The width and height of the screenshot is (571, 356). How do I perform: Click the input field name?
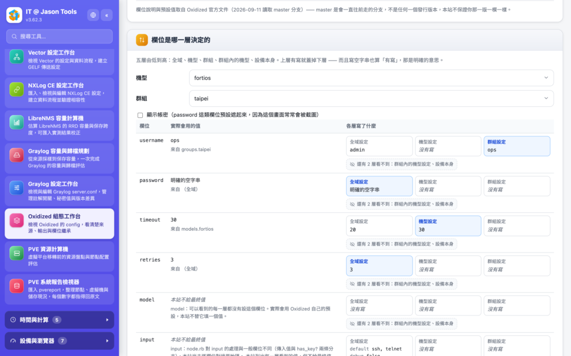pos(147,340)
